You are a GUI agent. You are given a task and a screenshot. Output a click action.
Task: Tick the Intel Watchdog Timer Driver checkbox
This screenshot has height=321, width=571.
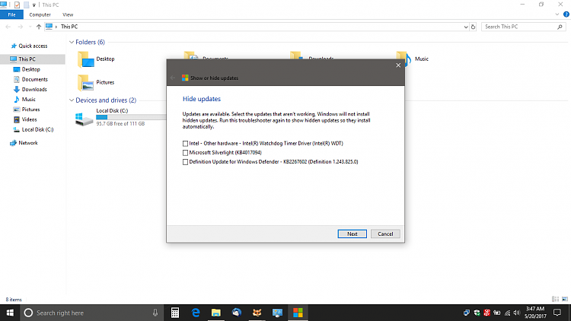(185, 144)
